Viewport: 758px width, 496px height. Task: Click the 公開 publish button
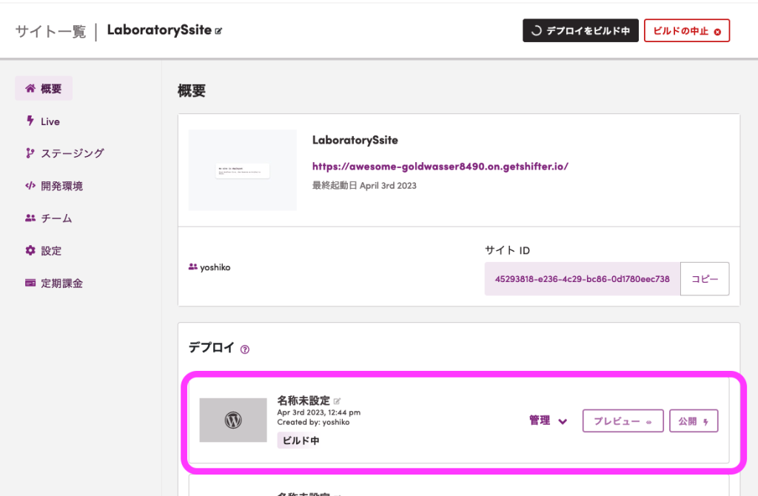tap(694, 421)
